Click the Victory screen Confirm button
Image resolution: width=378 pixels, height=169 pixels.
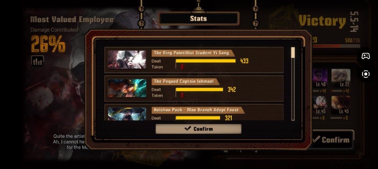pos(333,140)
